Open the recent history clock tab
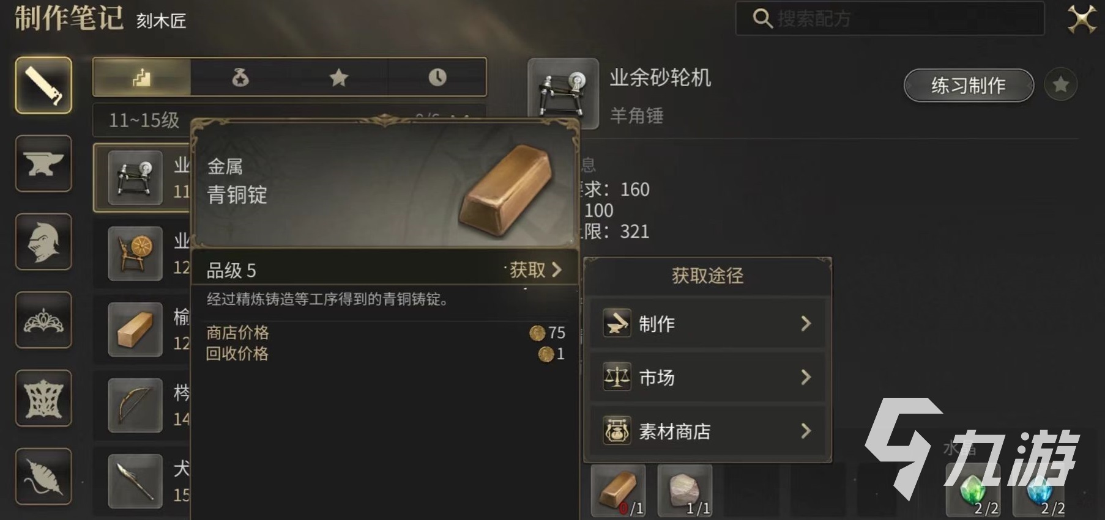Screen dimensions: 1105x520 pyautogui.click(x=437, y=77)
